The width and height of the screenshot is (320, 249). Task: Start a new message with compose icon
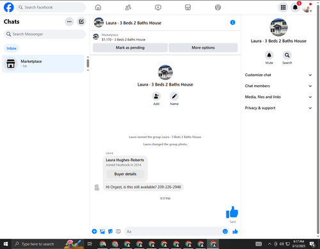click(x=81, y=22)
